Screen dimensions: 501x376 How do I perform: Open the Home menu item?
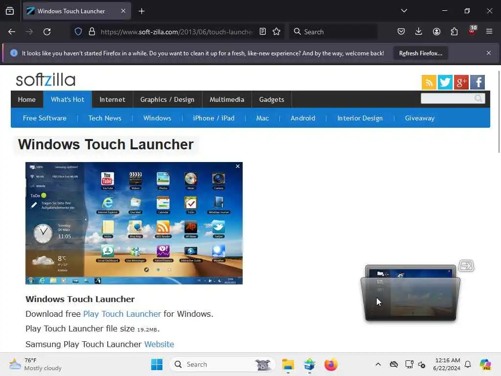[27, 99]
